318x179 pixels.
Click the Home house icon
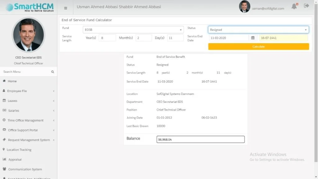4,81
